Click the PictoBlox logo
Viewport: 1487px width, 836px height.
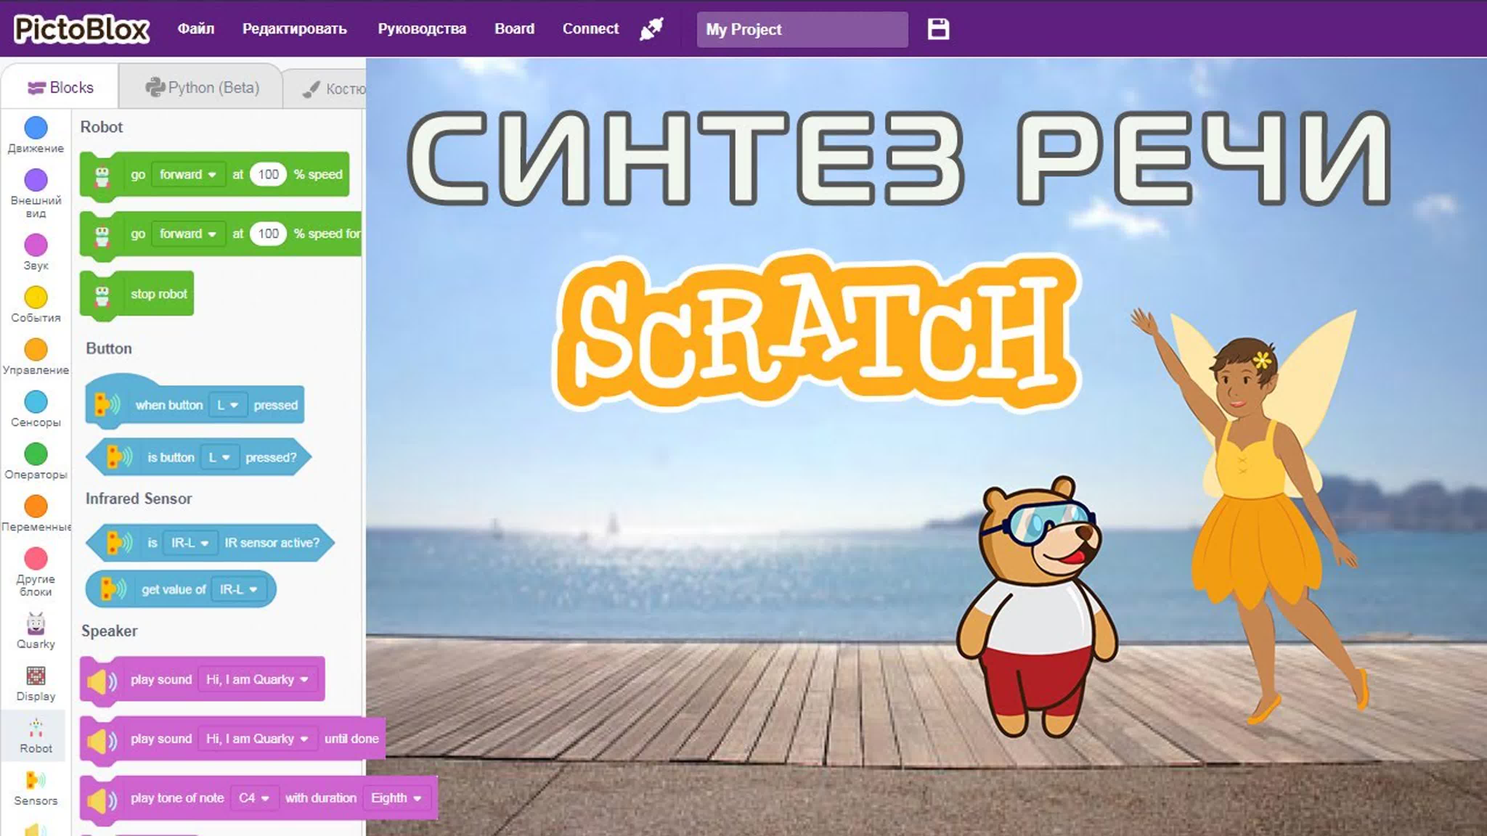[x=81, y=29]
